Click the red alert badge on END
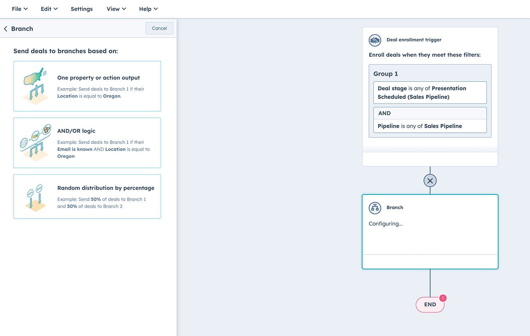Image resolution: width=530 pixels, height=336 pixels. pyautogui.click(x=443, y=298)
